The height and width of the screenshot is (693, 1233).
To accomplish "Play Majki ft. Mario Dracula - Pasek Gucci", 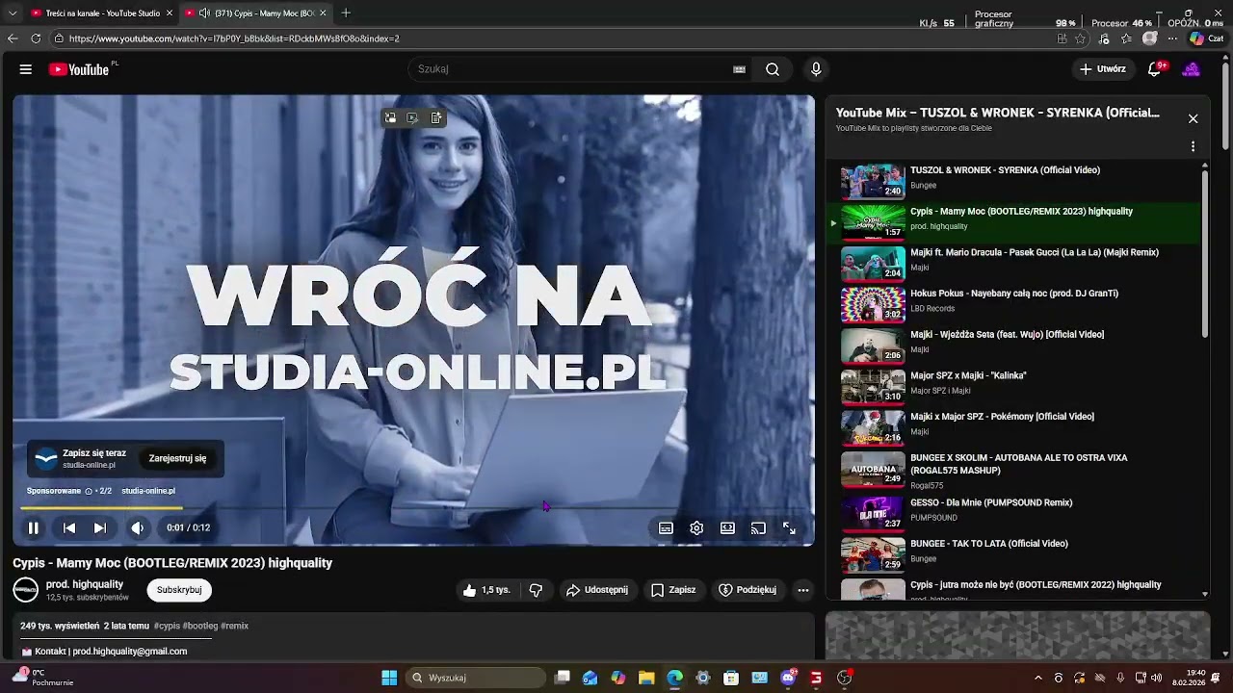I will click(1014, 263).
